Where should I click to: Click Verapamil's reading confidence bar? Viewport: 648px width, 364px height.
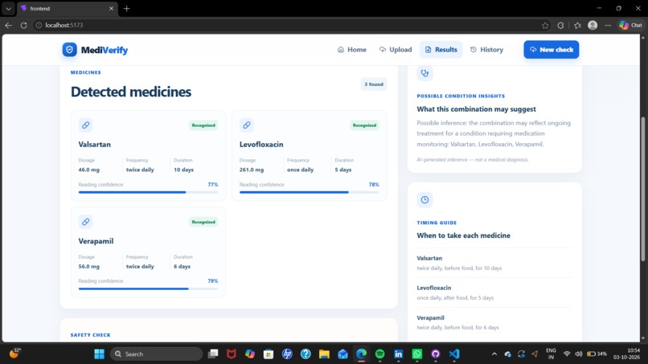point(148,288)
